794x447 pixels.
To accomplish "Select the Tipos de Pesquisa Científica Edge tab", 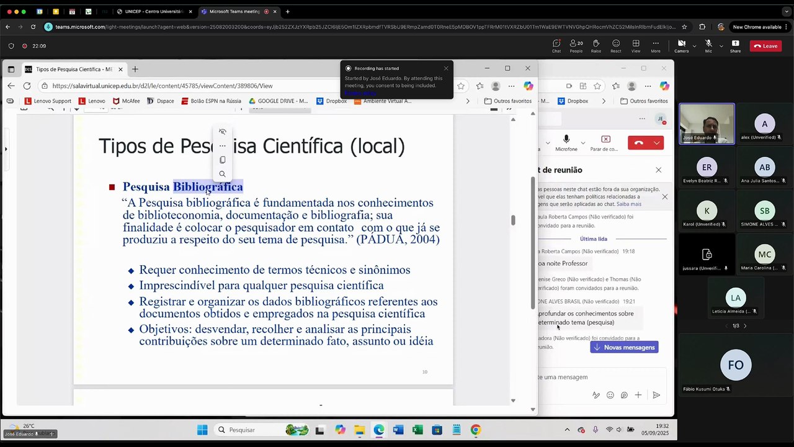I will [74, 69].
